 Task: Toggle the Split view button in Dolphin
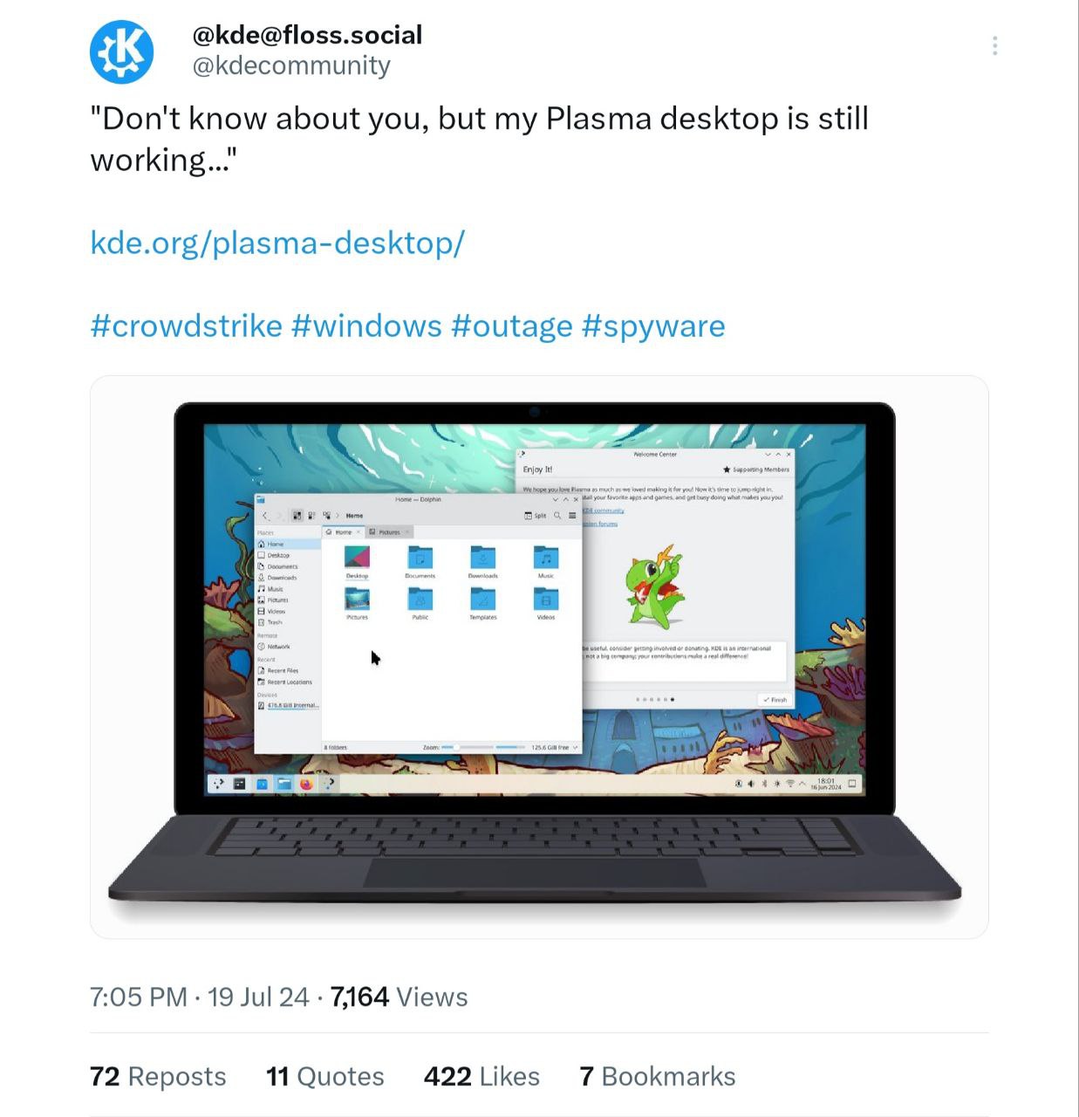click(x=536, y=516)
